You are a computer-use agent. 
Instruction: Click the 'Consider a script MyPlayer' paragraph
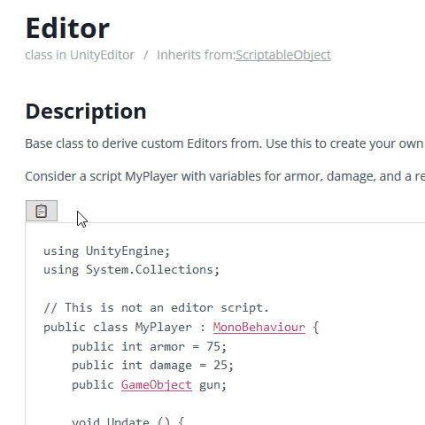(x=225, y=176)
